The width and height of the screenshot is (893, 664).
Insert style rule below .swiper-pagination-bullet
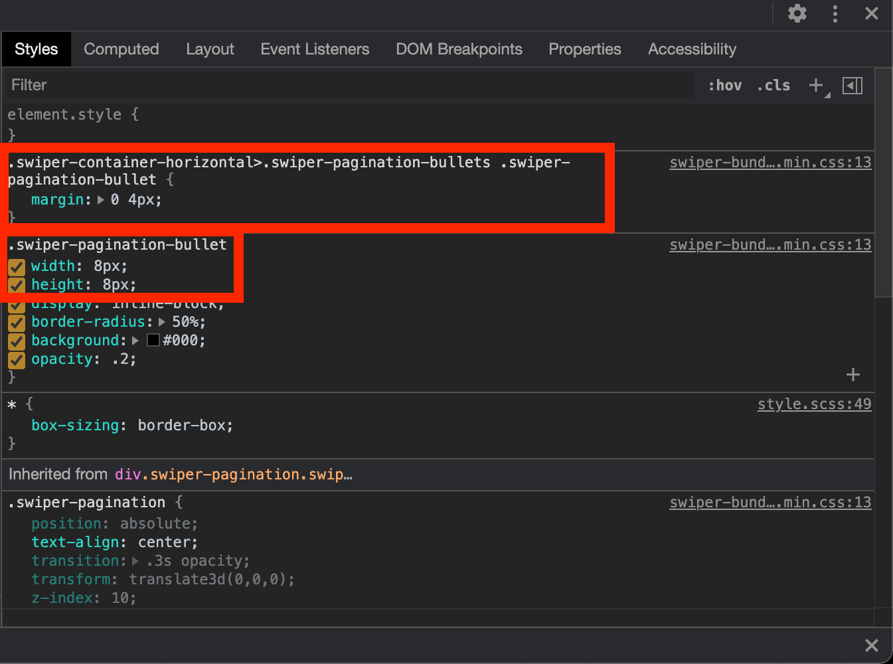click(x=853, y=374)
